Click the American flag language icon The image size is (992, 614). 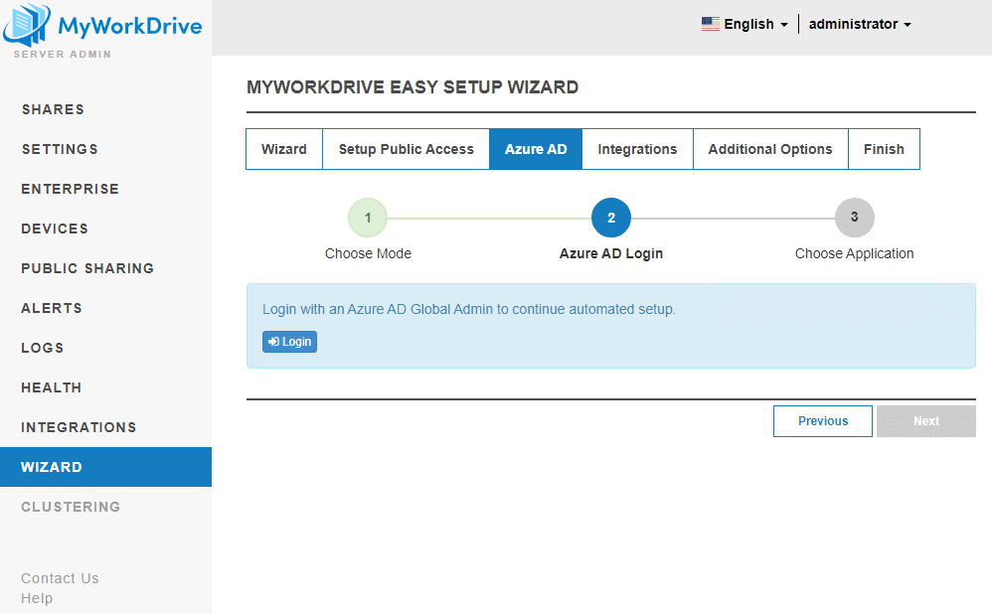coord(710,23)
